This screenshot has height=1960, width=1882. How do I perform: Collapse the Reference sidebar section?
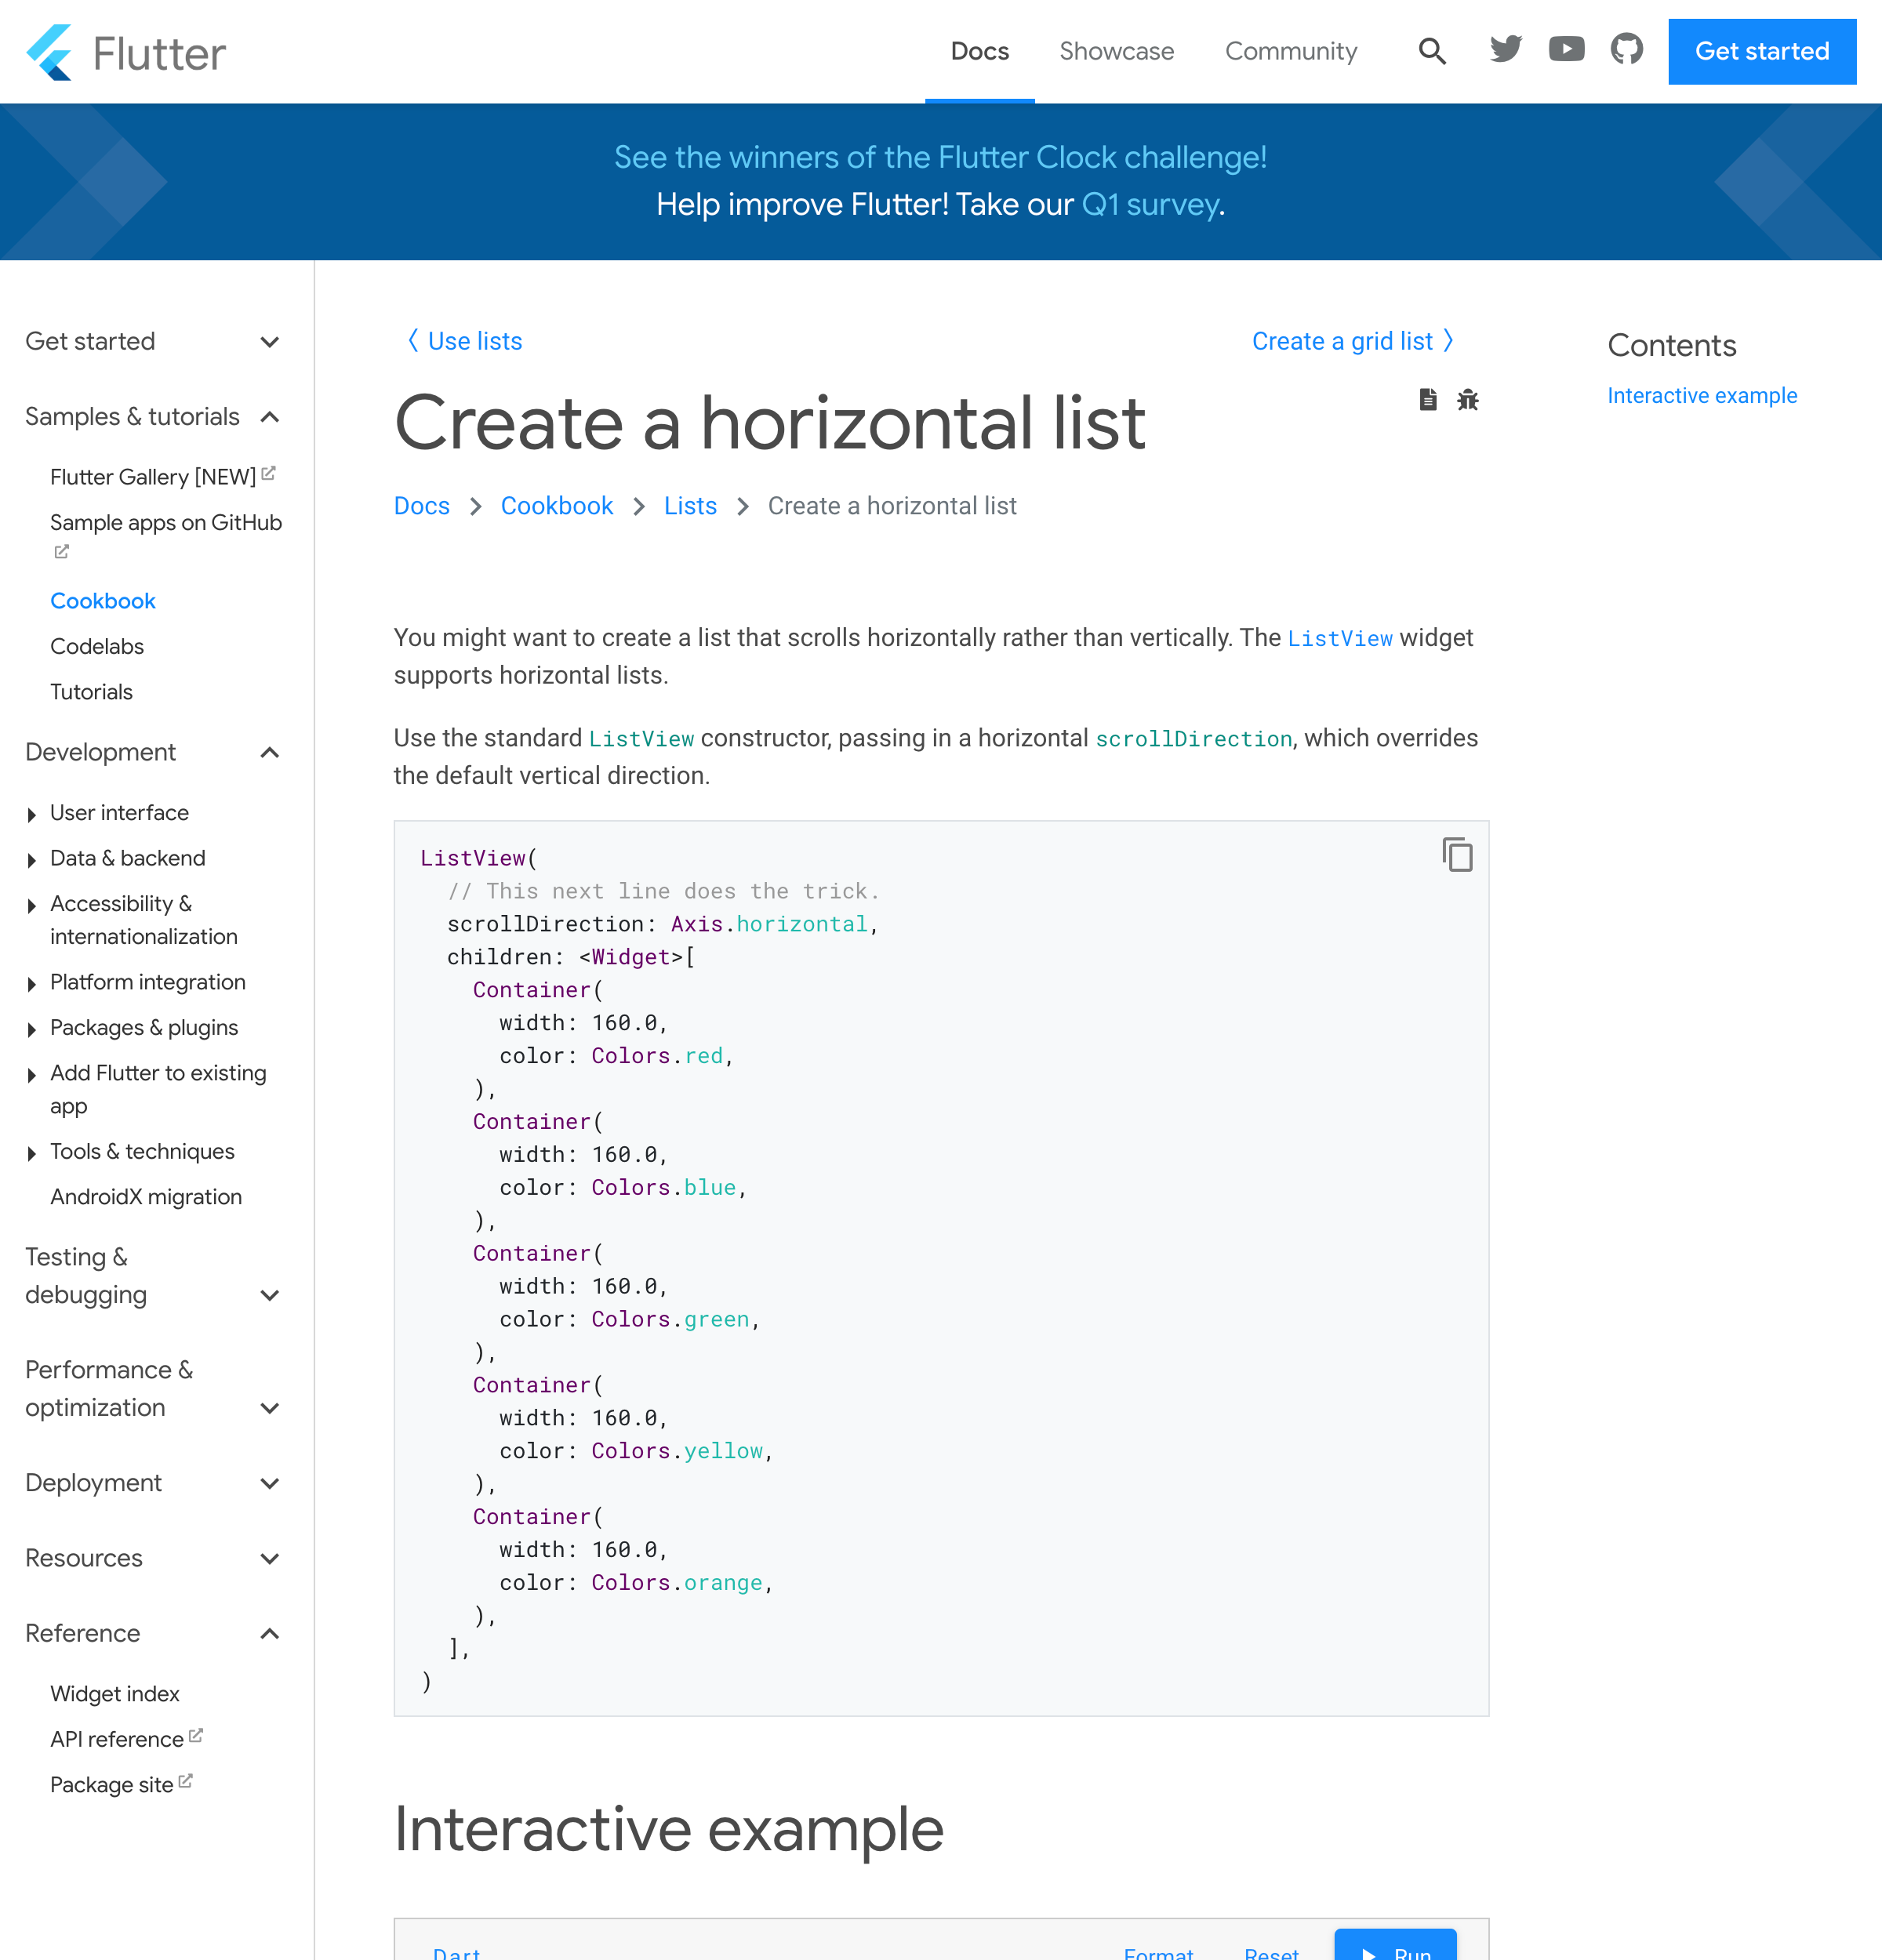(x=152, y=1633)
